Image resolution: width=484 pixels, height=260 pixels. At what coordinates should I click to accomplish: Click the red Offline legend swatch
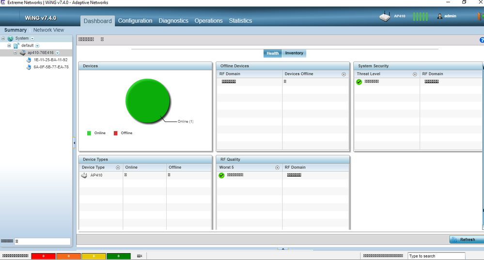pyautogui.click(x=115, y=133)
